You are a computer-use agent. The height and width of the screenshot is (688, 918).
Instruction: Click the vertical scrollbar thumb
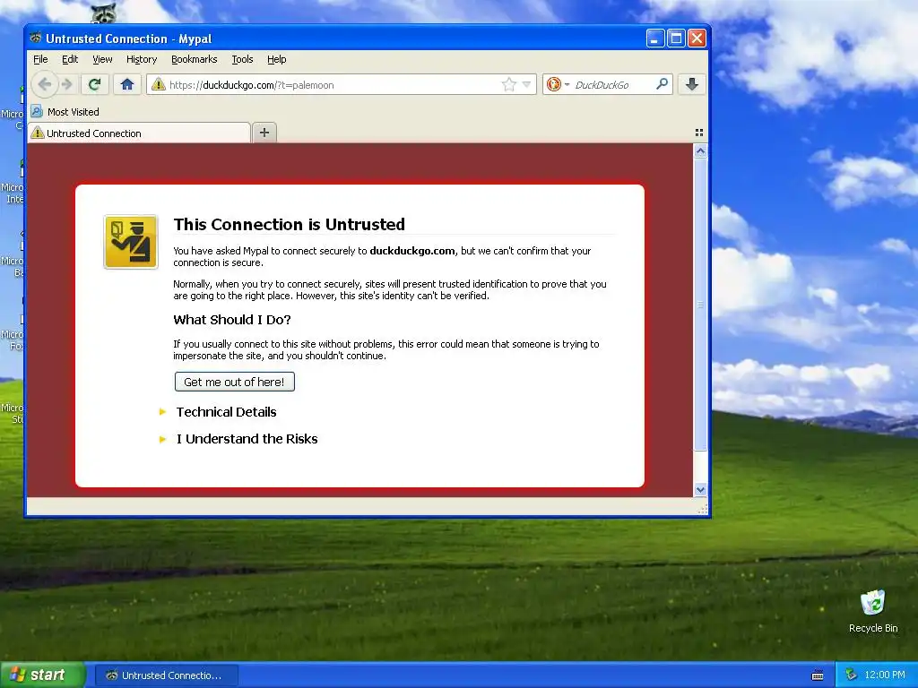tap(700, 305)
